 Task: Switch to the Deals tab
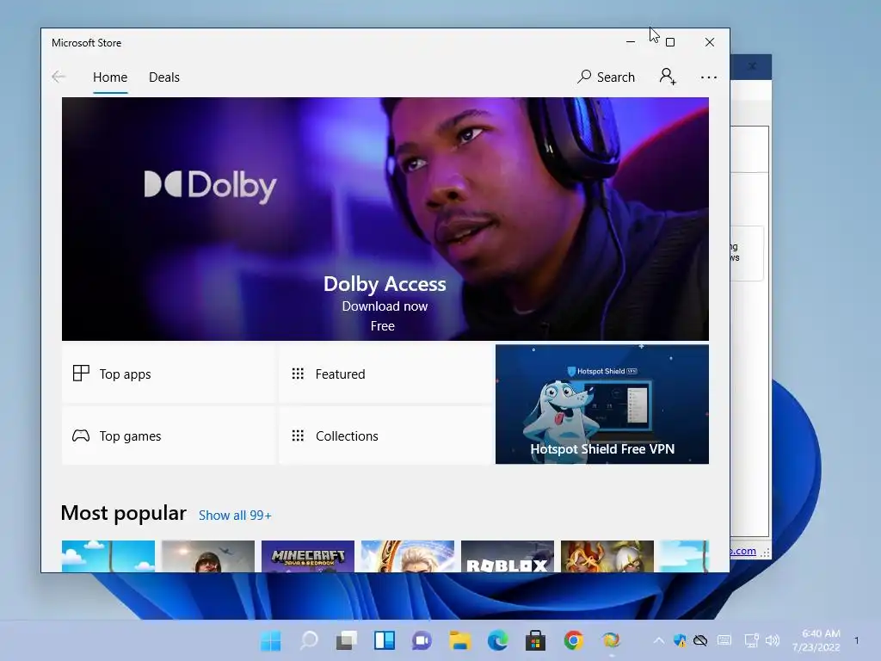pos(164,77)
